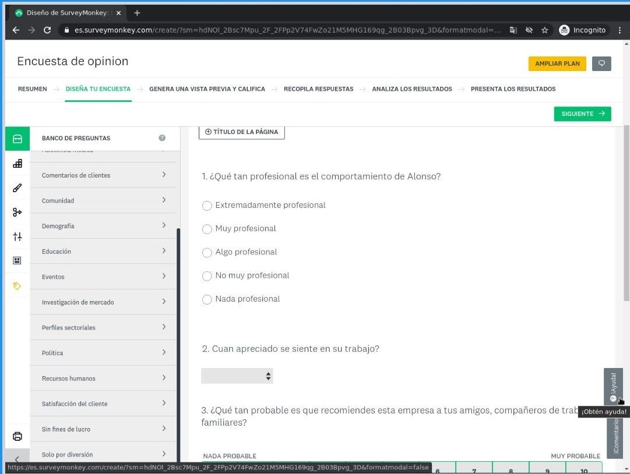
Task: Select Extremadamente profesional option
Action: [x=207, y=206]
